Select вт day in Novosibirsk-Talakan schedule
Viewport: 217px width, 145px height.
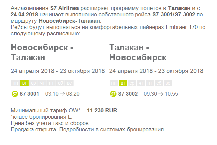click(x=24, y=83)
